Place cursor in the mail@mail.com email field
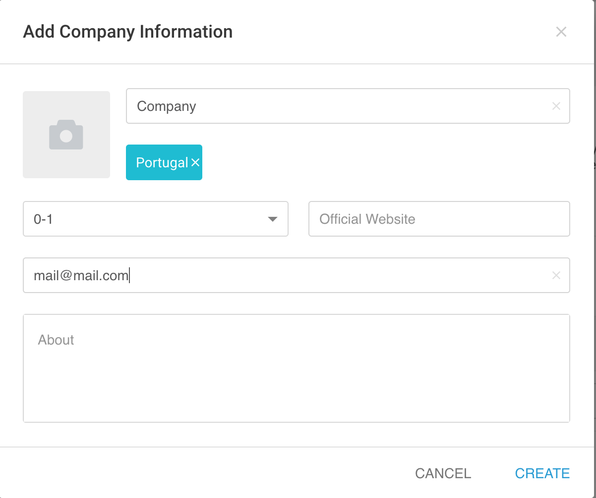The image size is (596, 498). (297, 275)
